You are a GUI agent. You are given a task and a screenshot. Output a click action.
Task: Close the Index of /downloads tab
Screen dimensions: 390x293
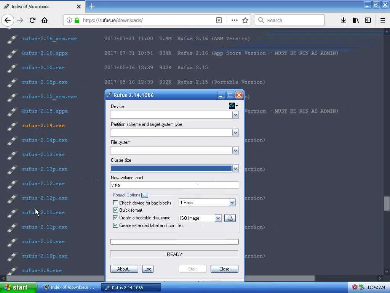79,6
